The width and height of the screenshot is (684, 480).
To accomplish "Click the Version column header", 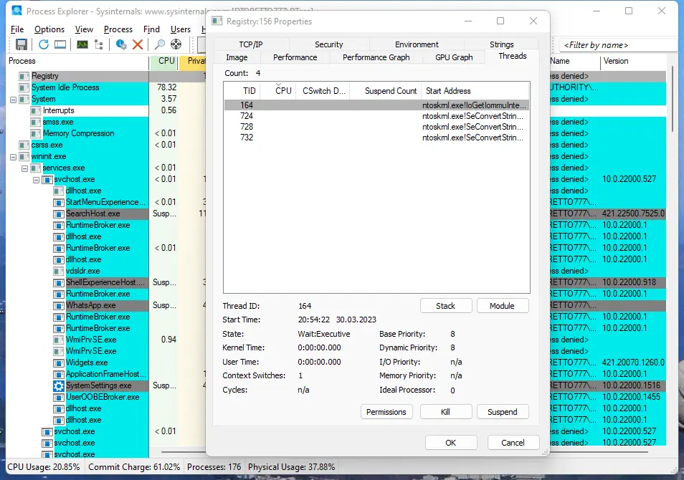I will [633, 61].
